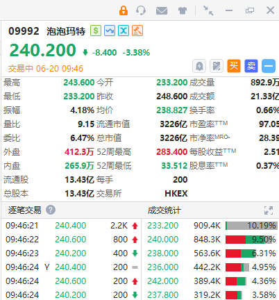
Task: Select the trade row marked Y
Action: [71, 267]
